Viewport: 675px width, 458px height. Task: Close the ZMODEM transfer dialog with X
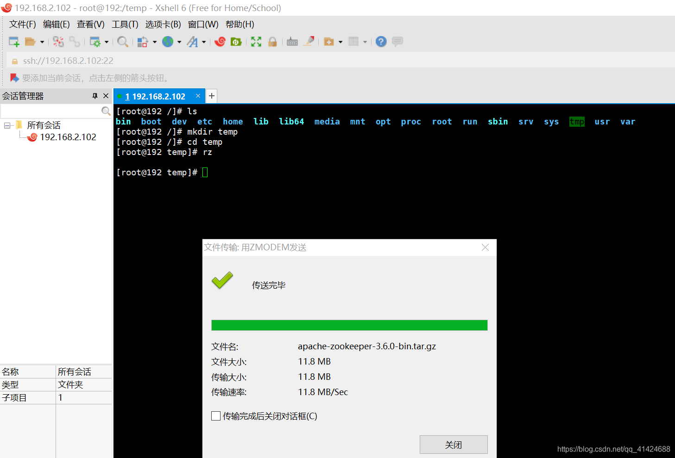485,248
